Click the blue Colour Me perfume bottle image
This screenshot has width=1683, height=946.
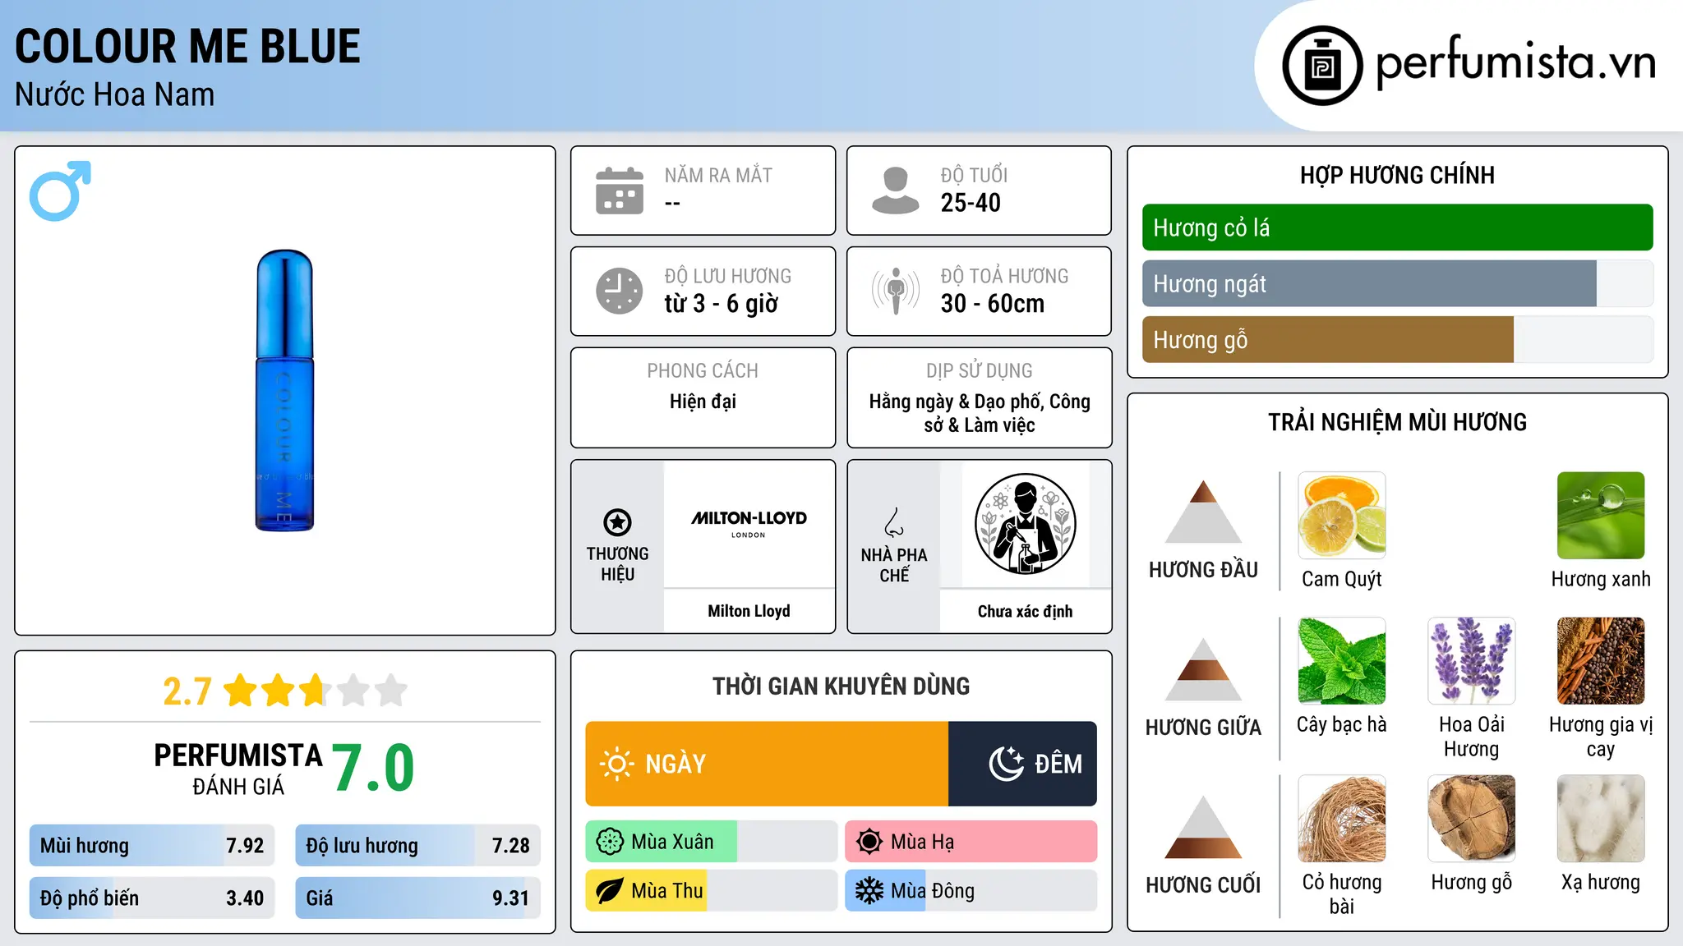click(x=284, y=390)
